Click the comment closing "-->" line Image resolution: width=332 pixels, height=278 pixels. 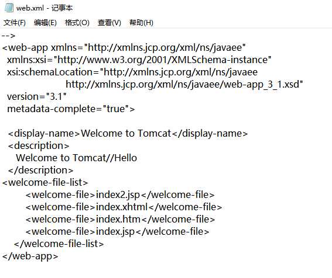click(8, 36)
